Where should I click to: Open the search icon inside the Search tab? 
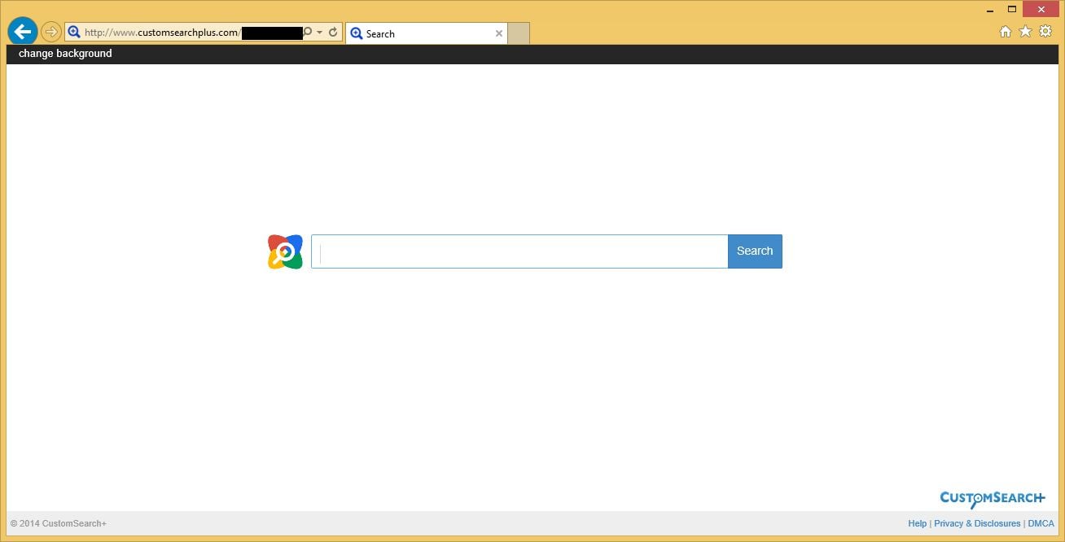357,33
